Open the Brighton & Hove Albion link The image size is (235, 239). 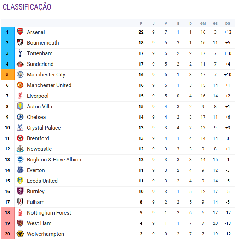[x=54, y=160]
